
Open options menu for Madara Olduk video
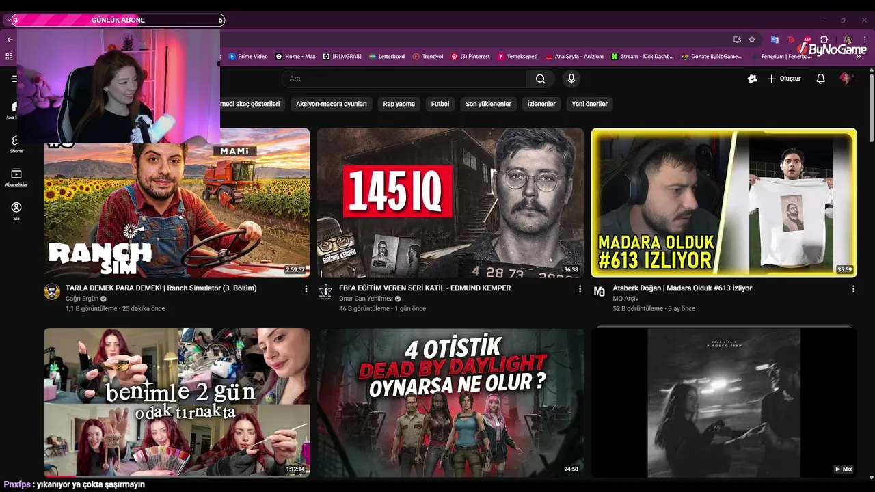[853, 289]
